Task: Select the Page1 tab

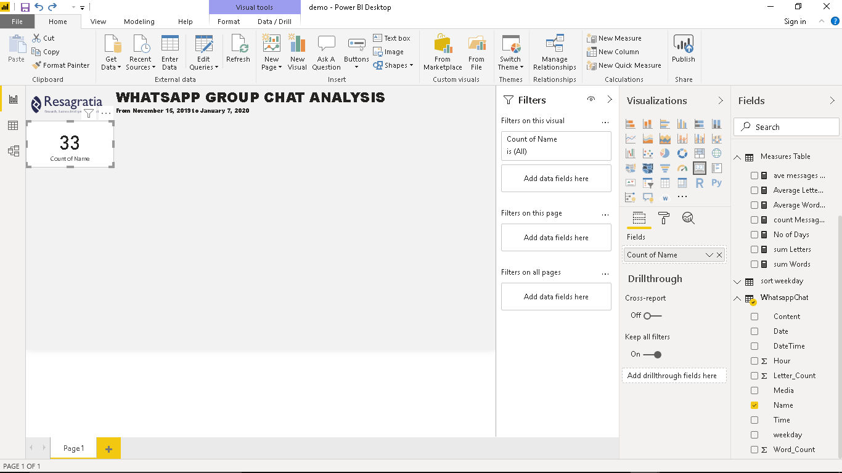Action: tap(73, 448)
